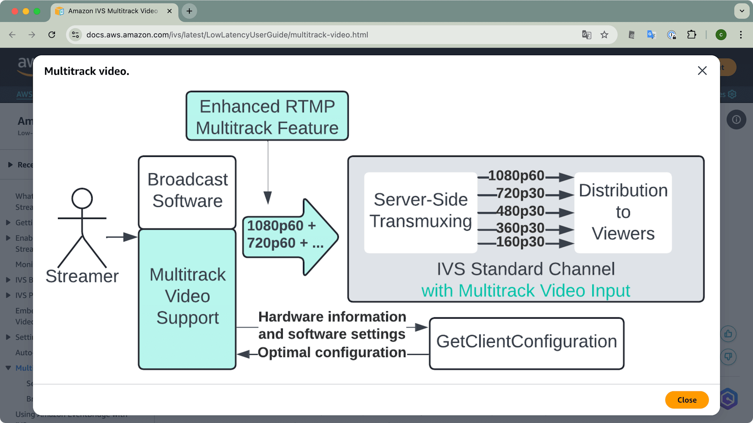Click 'with Multitrack Video Input' text
This screenshot has width=753, height=423.
pos(526,290)
